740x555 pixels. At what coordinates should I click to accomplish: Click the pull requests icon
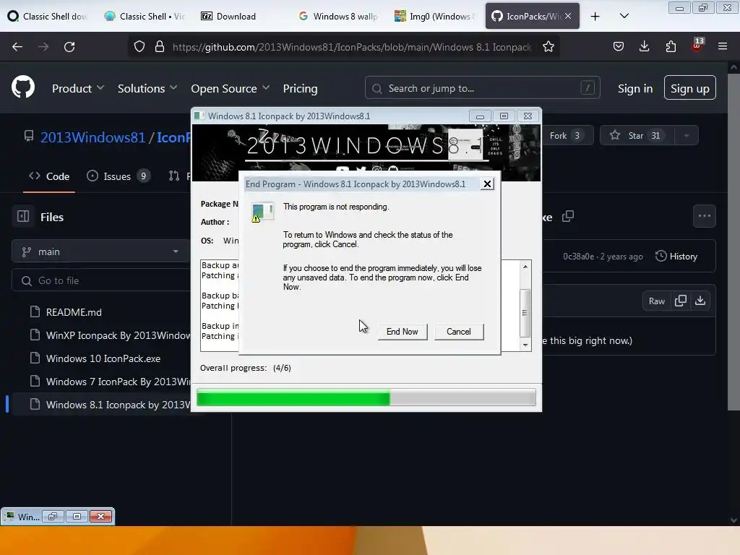coord(174,176)
